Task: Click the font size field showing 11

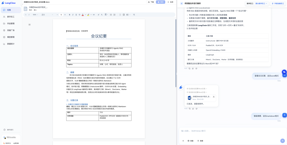Action: (x=61, y=15)
